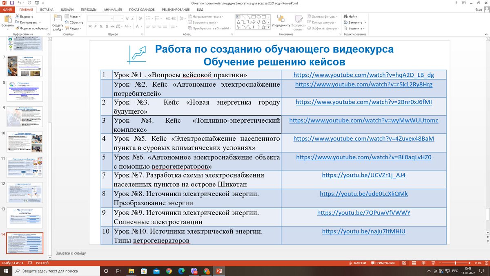Viewport: 490px width, 276px height.
Task: Open the link for Урок №7
Action: [x=363, y=174]
